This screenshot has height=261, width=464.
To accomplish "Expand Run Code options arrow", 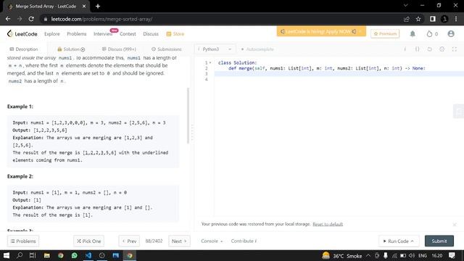I will pos(413,241).
